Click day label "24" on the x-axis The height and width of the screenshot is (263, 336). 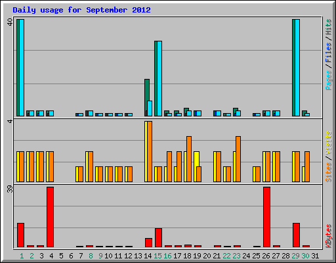246,256
